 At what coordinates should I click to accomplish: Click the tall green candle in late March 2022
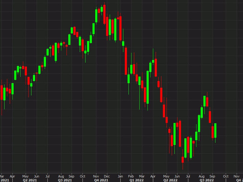coord(148,87)
